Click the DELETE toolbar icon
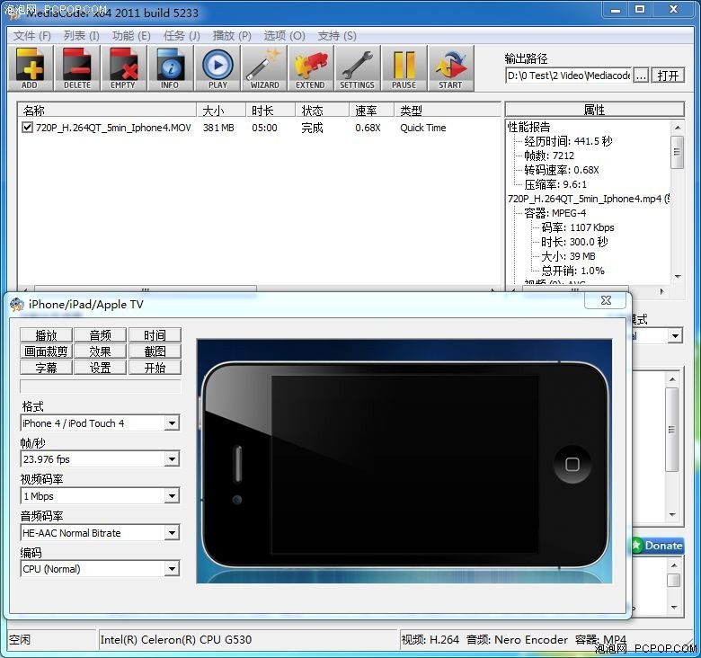Screen dimensions: 701x658 (x=77, y=68)
